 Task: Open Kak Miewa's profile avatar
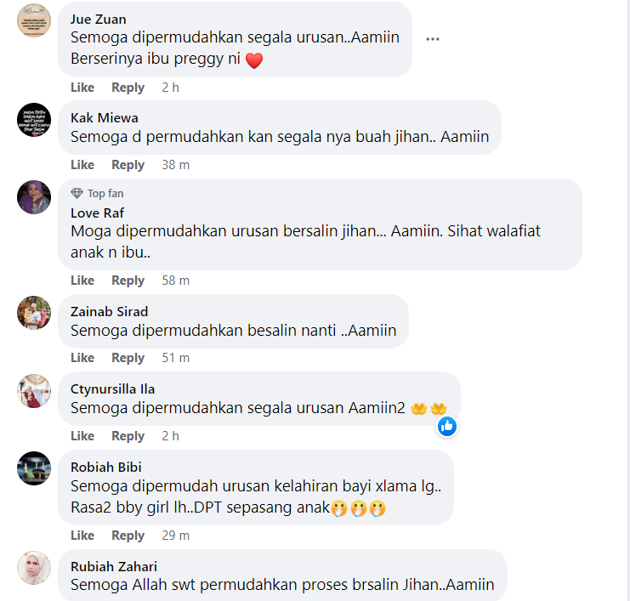34,120
